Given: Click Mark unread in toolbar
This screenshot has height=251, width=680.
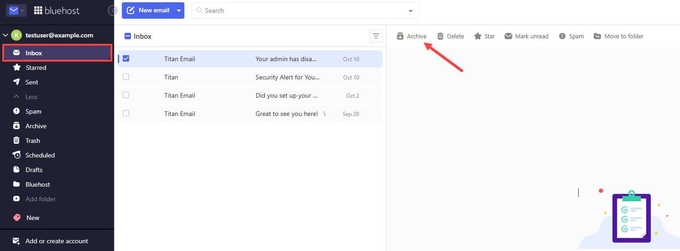Looking at the screenshot, I should click(x=526, y=36).
